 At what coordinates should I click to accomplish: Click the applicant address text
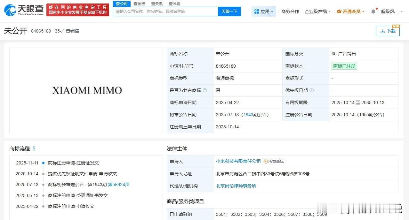[262, 174]
